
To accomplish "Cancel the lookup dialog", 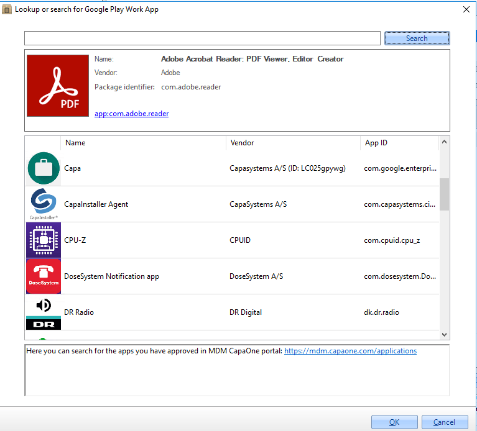I will tap(445, 422).
